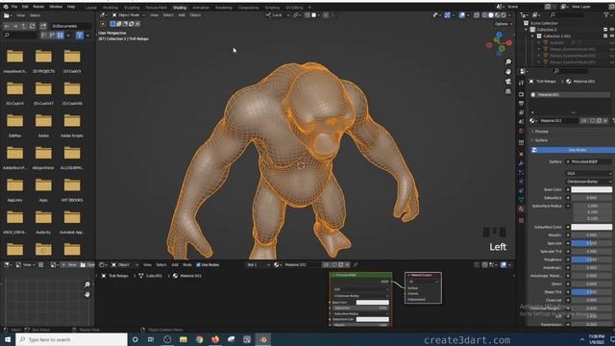This screenshot has height=346, width=615.
Task: Switch to material preview shading
Action: 498,15
